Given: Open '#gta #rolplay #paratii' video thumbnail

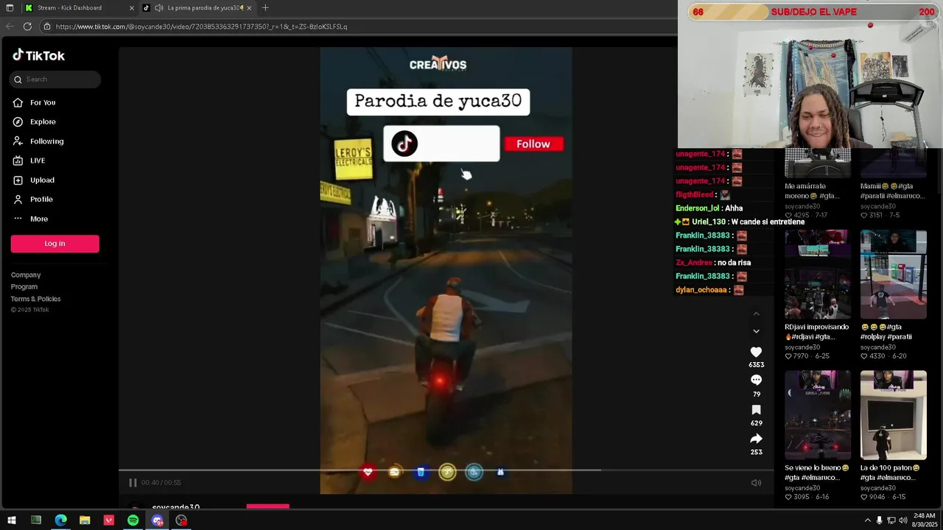Looking at the screenshot, I should 894,275.
